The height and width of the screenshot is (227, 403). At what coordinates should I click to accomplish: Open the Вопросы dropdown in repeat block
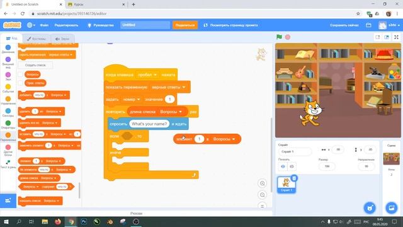pyautogui.click(x=171, y=112)
